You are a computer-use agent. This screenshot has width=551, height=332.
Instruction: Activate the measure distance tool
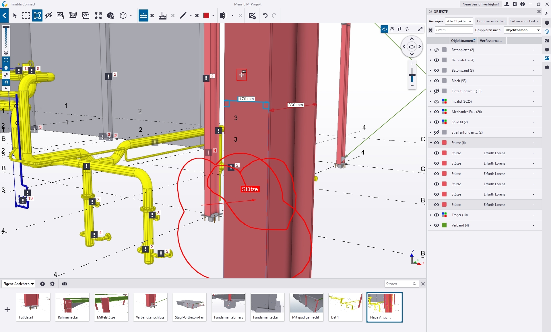tap(143, 15)
